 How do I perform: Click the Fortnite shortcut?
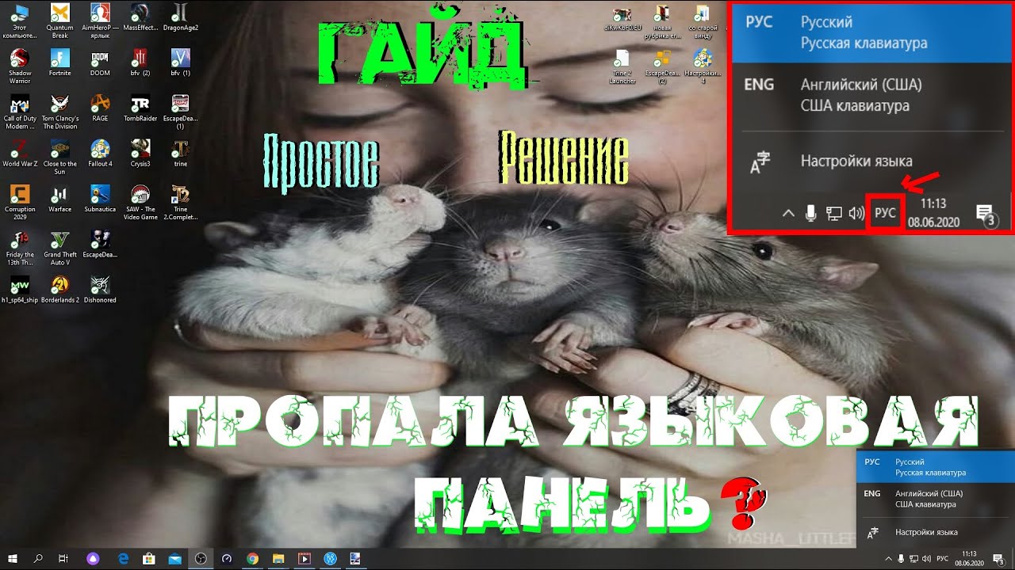click(59, 63)
